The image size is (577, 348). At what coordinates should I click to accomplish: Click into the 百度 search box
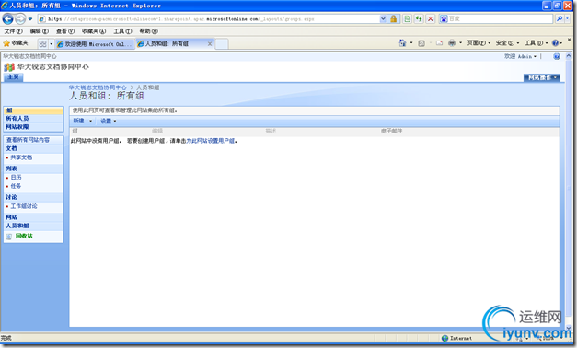click(501, 18)
